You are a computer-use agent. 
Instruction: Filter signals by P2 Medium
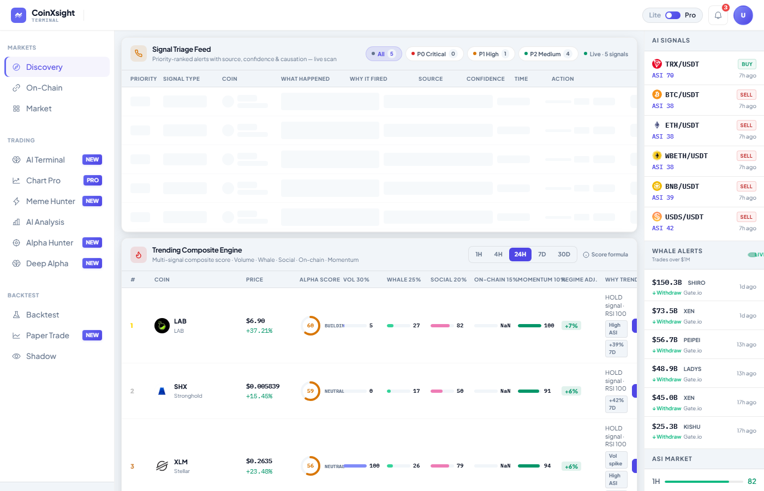548,54
